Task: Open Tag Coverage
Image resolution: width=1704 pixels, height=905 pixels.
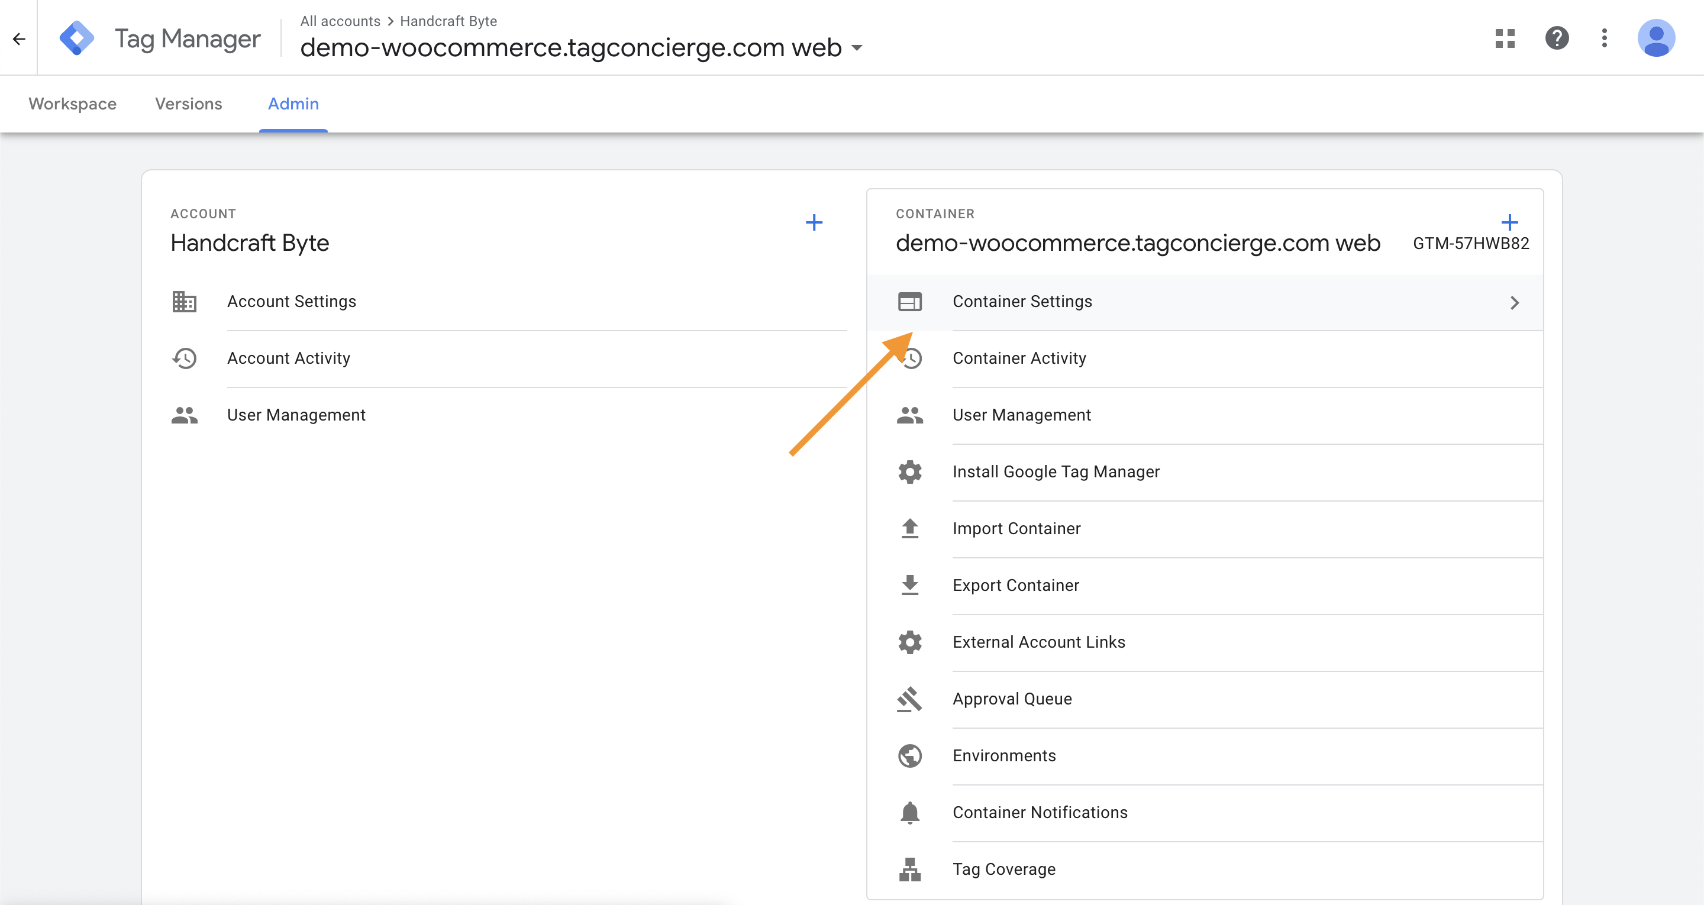Action: tap(1205, 870)
